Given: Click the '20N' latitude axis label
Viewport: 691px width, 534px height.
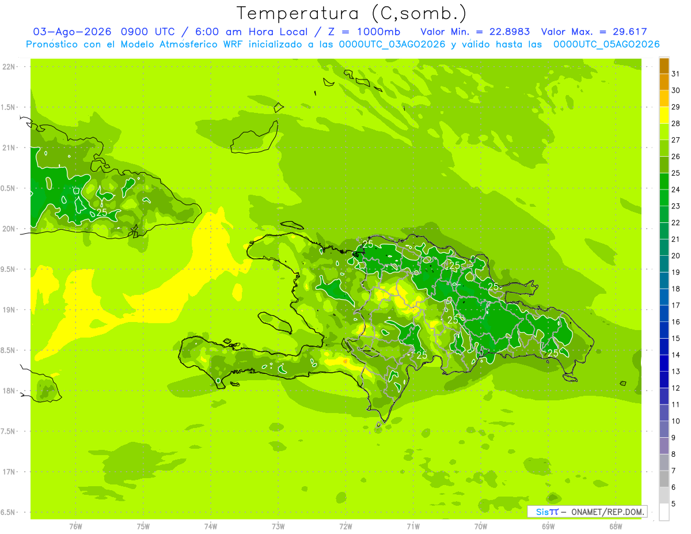Looking at the screenshot, I should tap(10, 229).
